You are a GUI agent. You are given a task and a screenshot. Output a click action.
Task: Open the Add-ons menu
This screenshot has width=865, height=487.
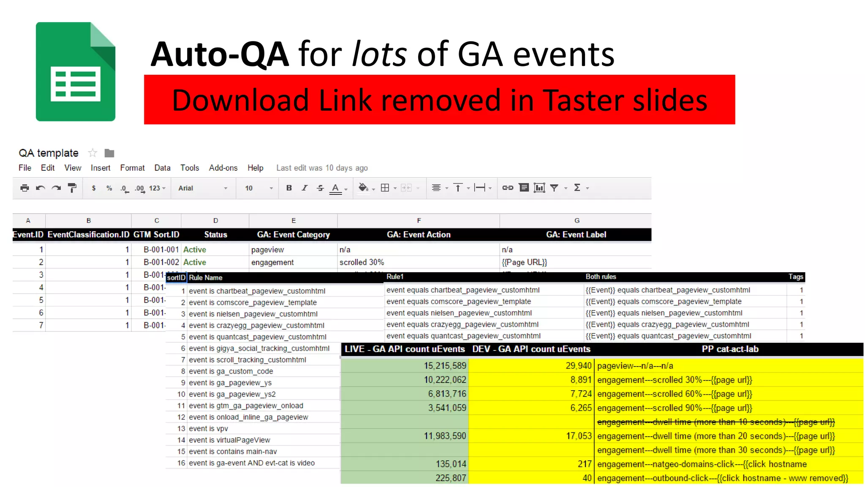click(223, 168)
